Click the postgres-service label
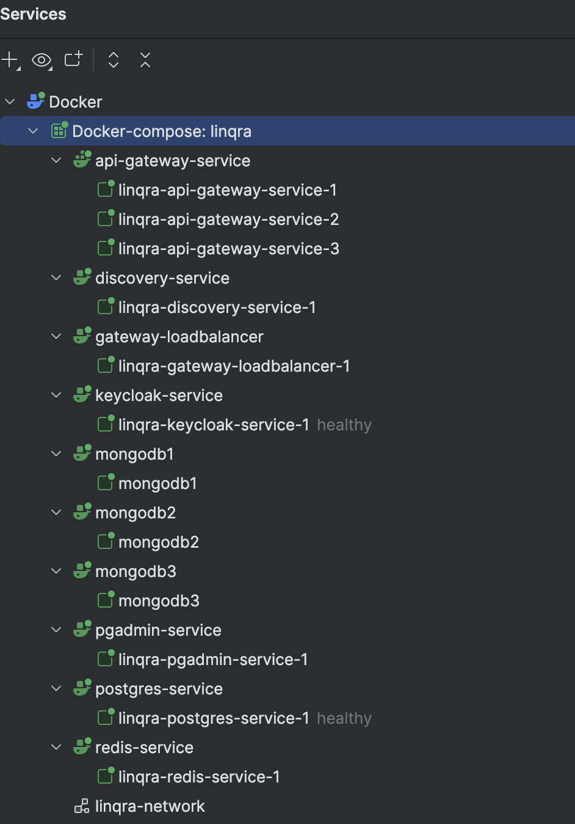Viewport: 575px width, 824px height. (159, 689)
